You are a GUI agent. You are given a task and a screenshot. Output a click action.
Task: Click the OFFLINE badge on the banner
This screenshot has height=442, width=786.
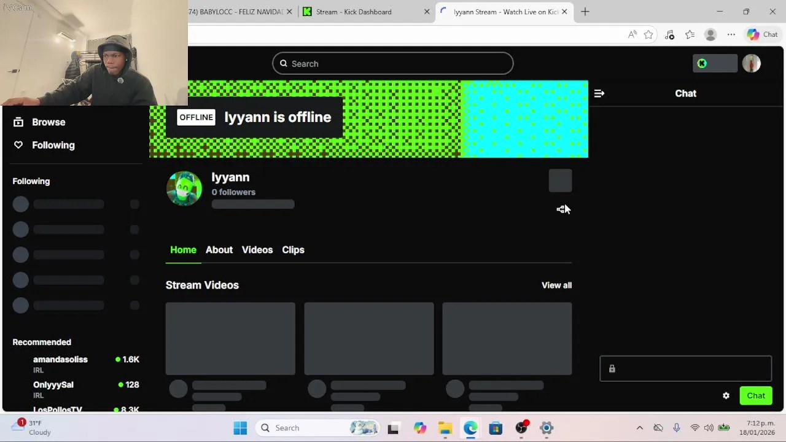pyautogui.click(x=196, y=117)
